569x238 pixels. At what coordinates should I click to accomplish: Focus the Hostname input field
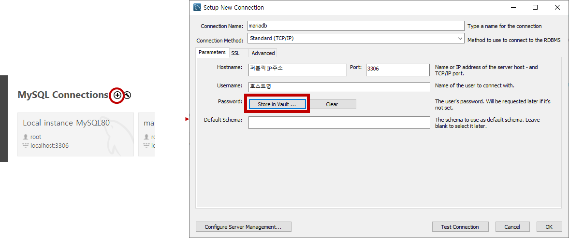click(298, 70)
